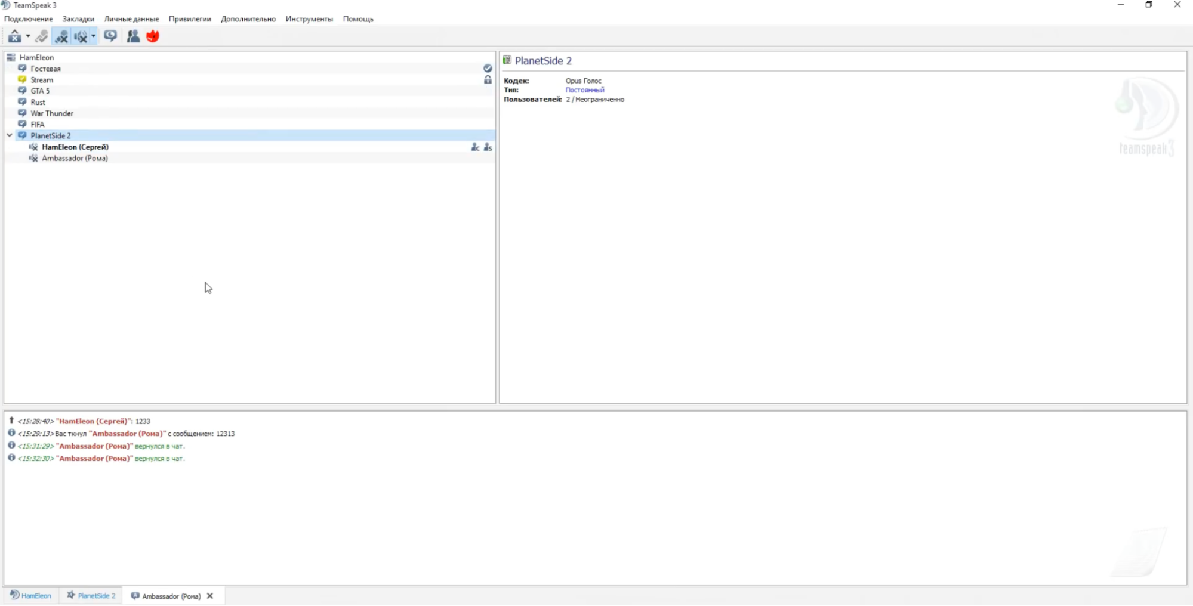Select the HamEleon server root
Image resolution: width=1193 pixels, height=606 pixels.
36,57
